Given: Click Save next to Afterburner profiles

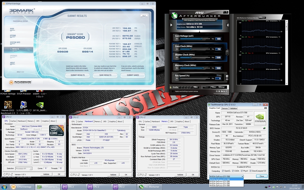Looking at the screenshot, I should tap(196, 87).
